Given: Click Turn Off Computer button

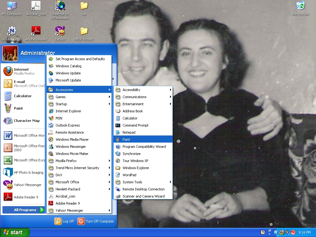Looking at the screenshot, I should pyautogui.click(x=96, y=221).
